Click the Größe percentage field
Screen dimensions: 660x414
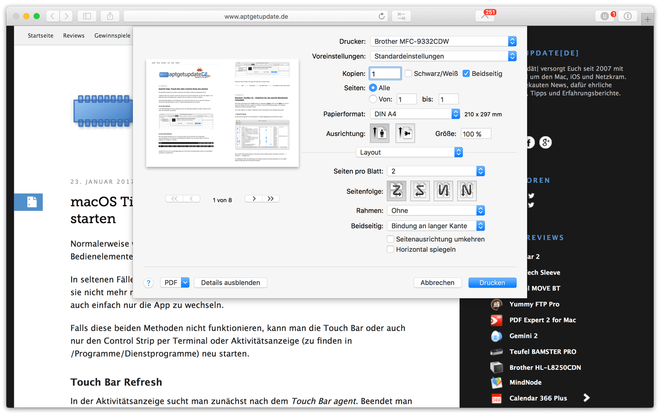476,134
